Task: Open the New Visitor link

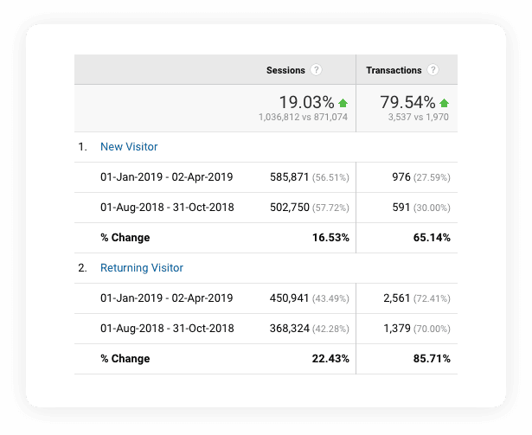Action: click(129, 147)
